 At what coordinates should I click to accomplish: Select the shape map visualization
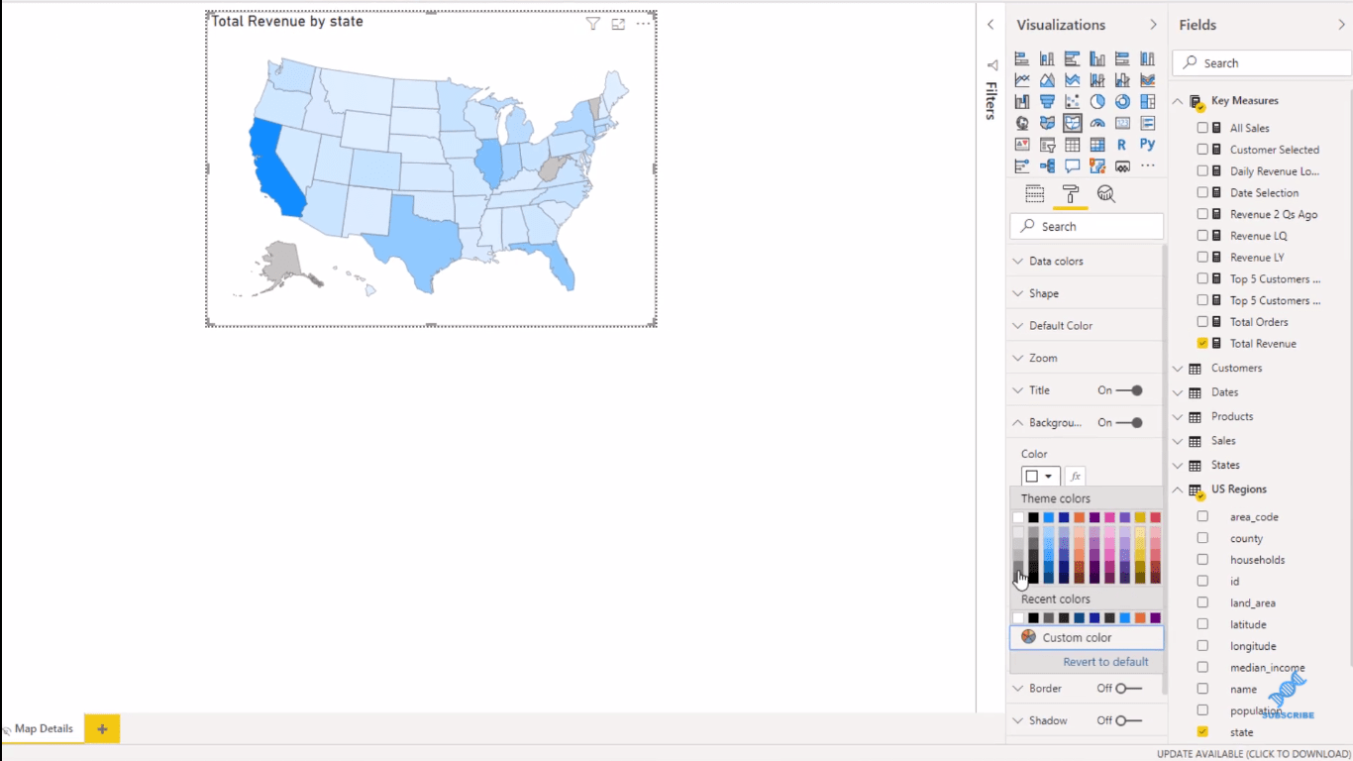point(1072,123)
